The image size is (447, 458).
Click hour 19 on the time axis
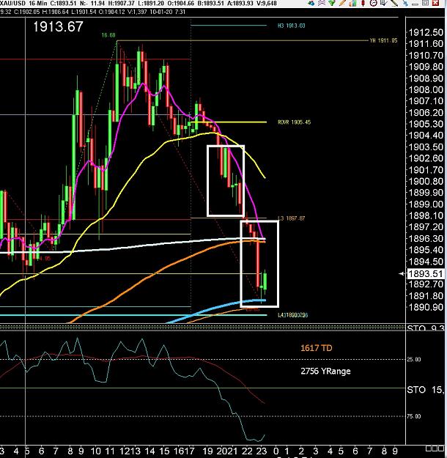207,451
